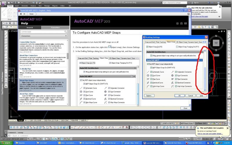Click the New drawing icon in quick access toolbar

tap(9, 3)
